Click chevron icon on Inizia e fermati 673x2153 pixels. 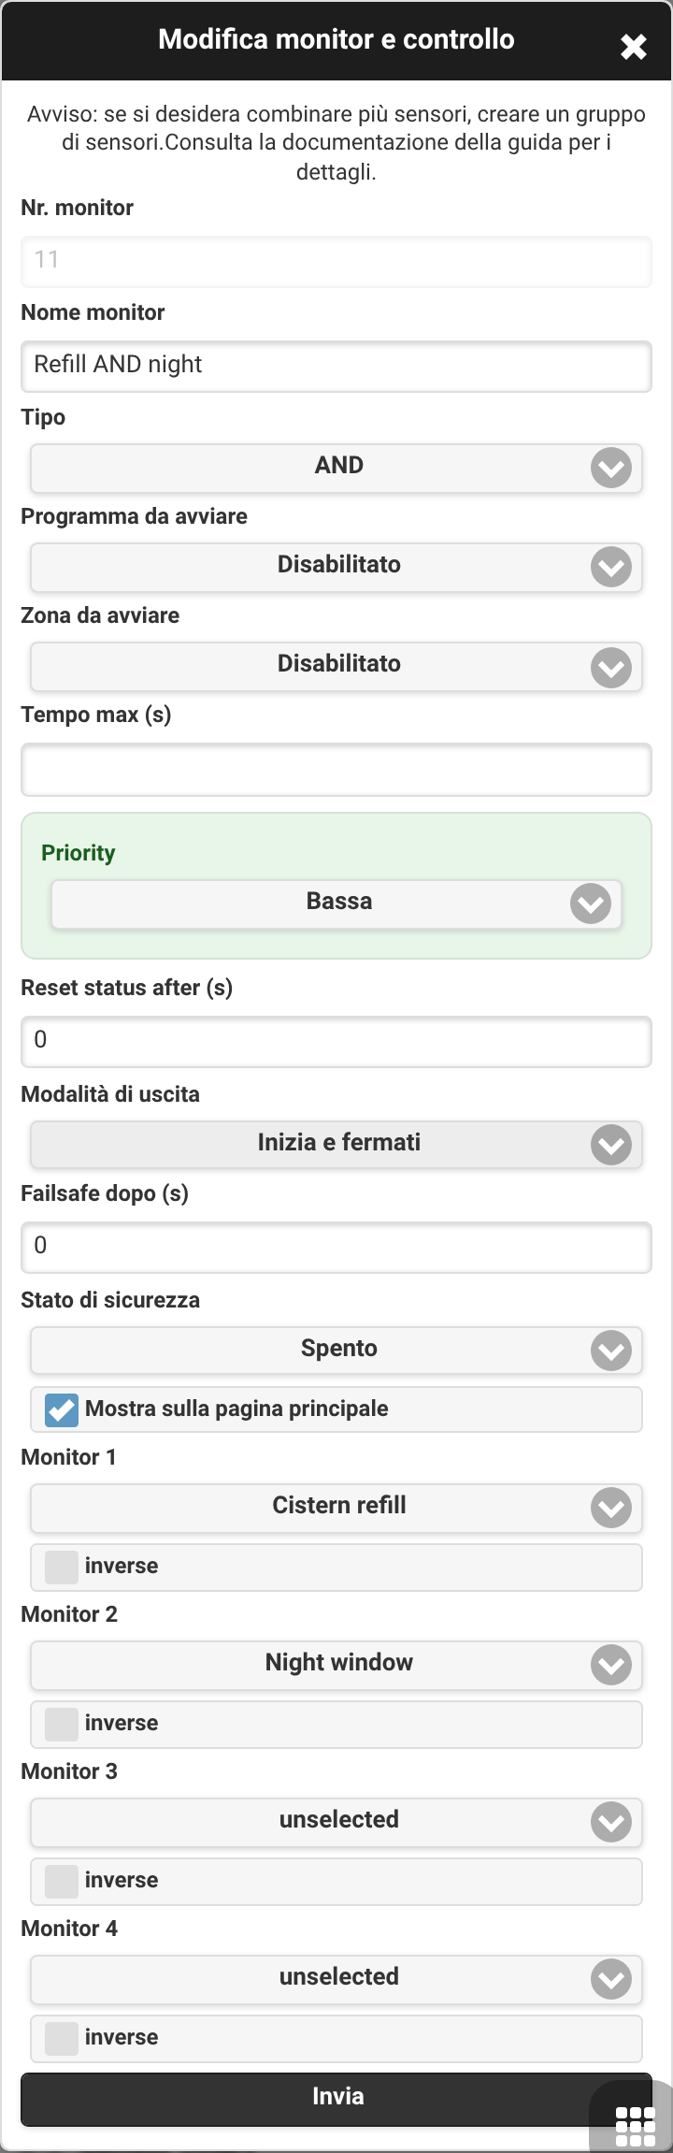(x=611, y=1145)
